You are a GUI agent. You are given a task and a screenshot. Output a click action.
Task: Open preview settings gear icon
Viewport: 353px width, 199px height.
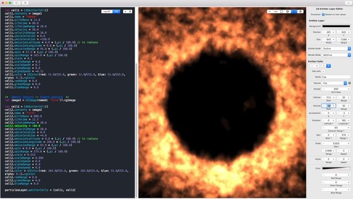click(300, 12)
